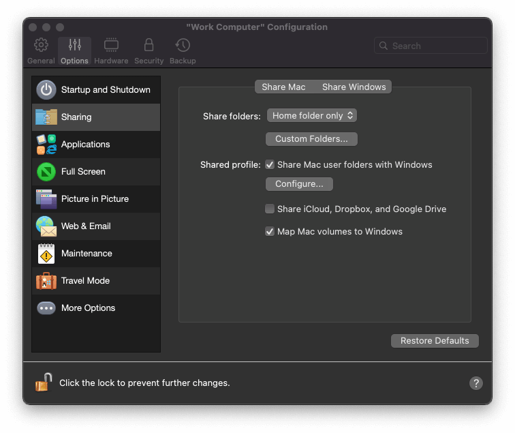Open the Backup toolbar tab

pyautogui.click(x=183, y=51)
